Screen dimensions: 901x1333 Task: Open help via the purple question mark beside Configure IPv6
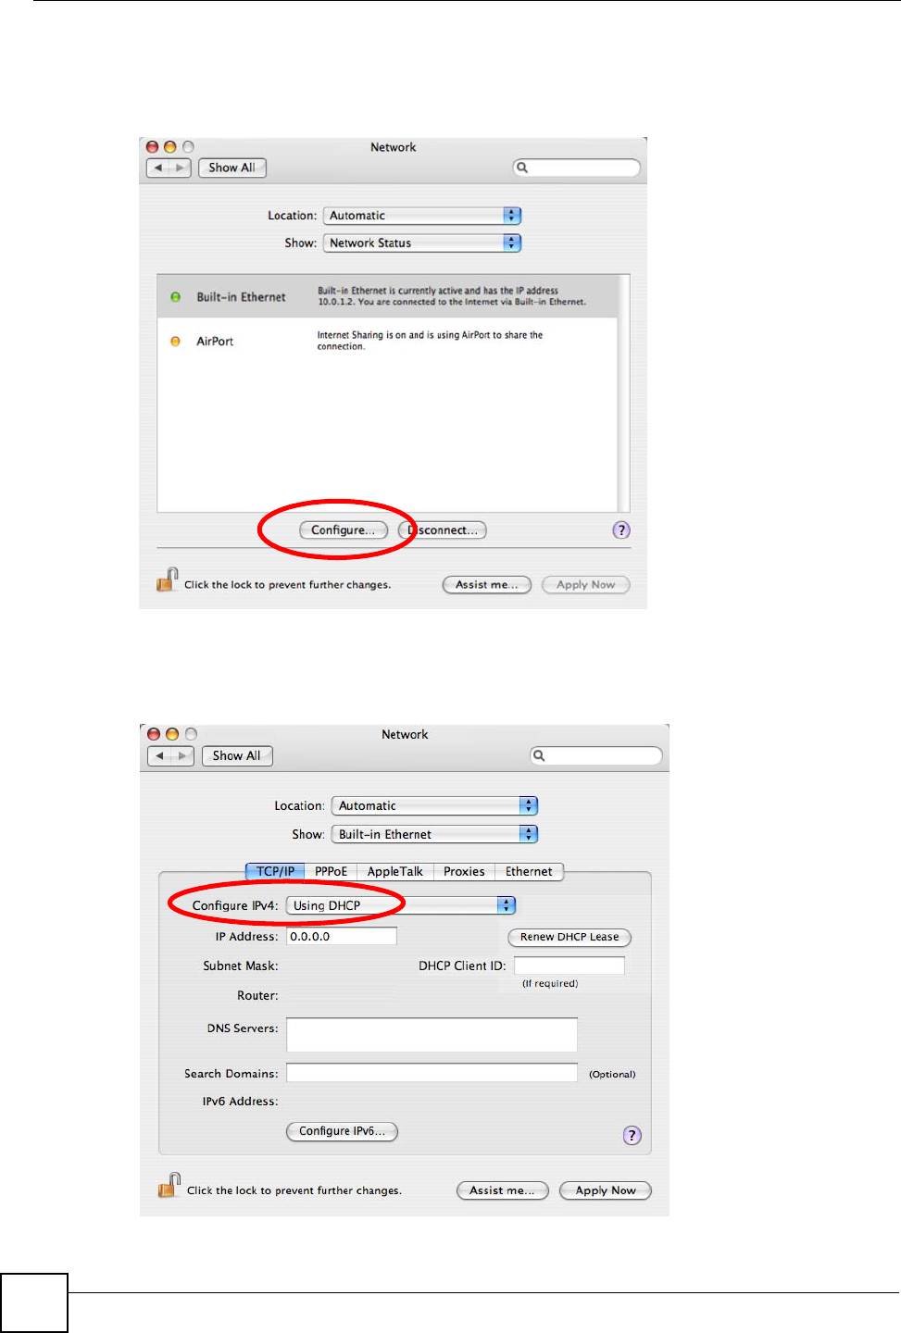632,1135
